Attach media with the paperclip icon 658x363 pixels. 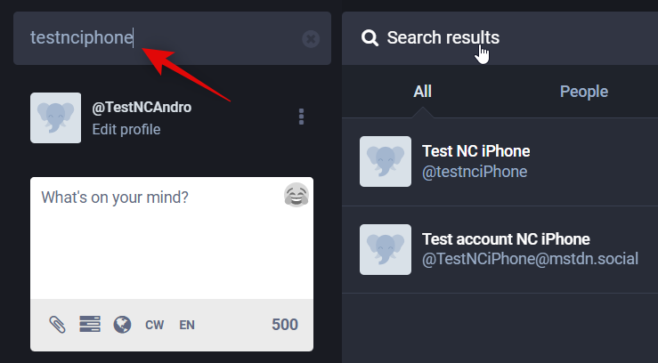58,325
